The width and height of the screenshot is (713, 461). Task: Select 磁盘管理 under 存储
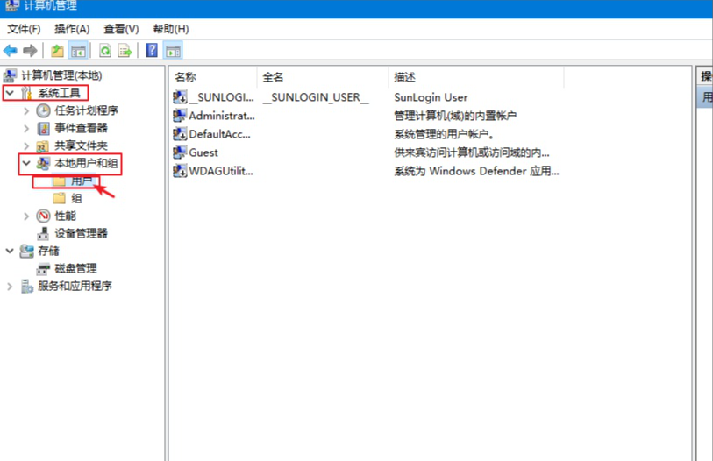(75, 268)
